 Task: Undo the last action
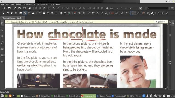[54, 8]
